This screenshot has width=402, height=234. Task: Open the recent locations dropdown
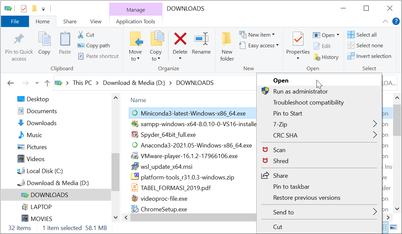point(37,83)
